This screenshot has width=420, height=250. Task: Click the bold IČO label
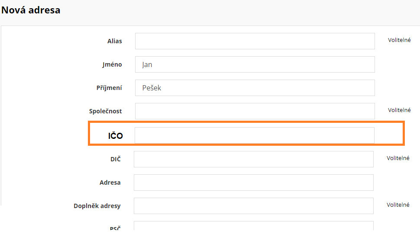point(116,136)
